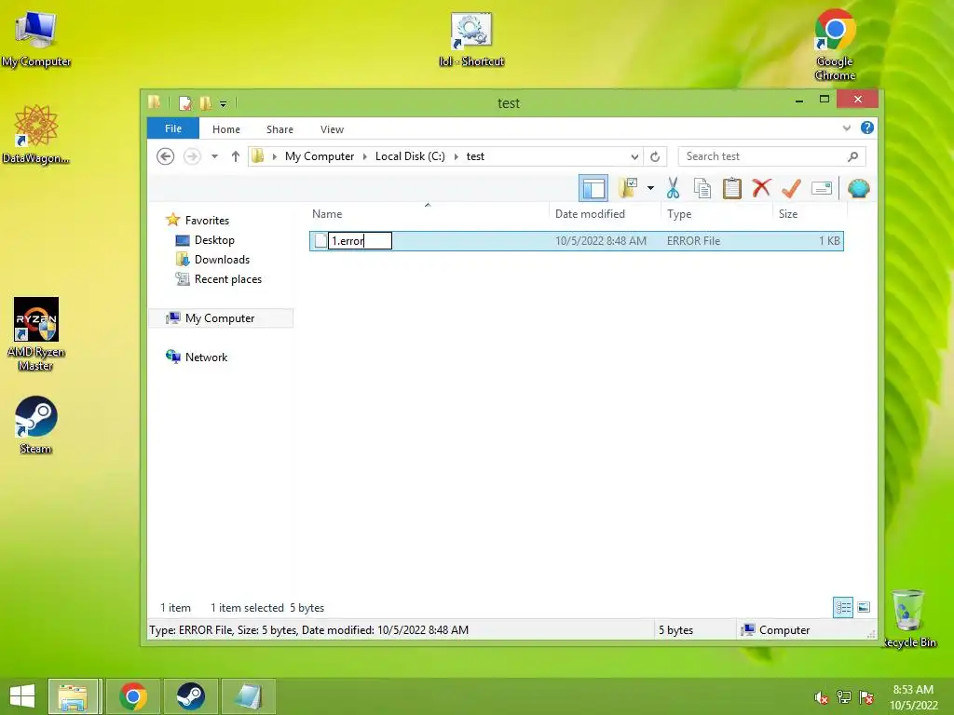954x715 pixels.
Task: Click the scissors Cut icon
Action: [x=673, y=188]
